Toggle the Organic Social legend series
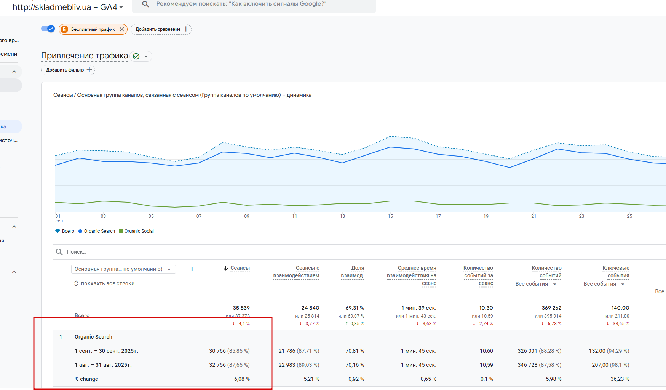This screenshot has height=390, width=666. (x=136, y=231)
